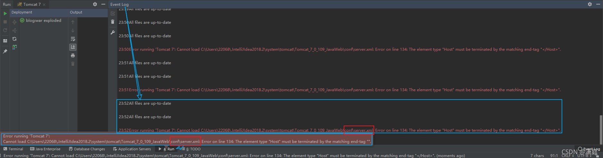The image size is (603, 158).
Task: Click the UTF-8 encoding dropdown
Action: pyautogui.click(x=584, y=156)
